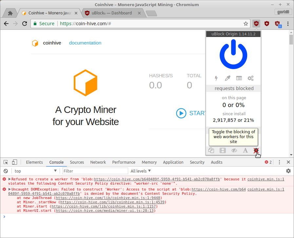Click the console Filter input
Screen dimensions: 294x238
click(x=95, y=171)
